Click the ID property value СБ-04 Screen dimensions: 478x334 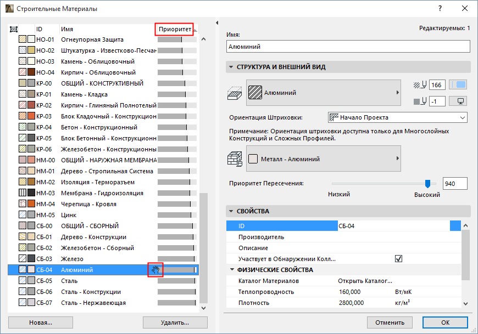pyautogui.click(x=347, y=226)
